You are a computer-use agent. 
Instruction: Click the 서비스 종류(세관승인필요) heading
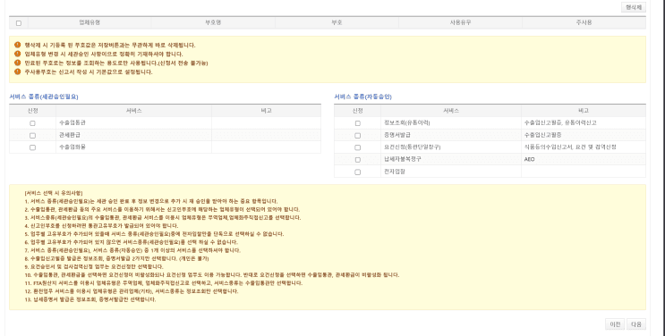coord(44,97)
